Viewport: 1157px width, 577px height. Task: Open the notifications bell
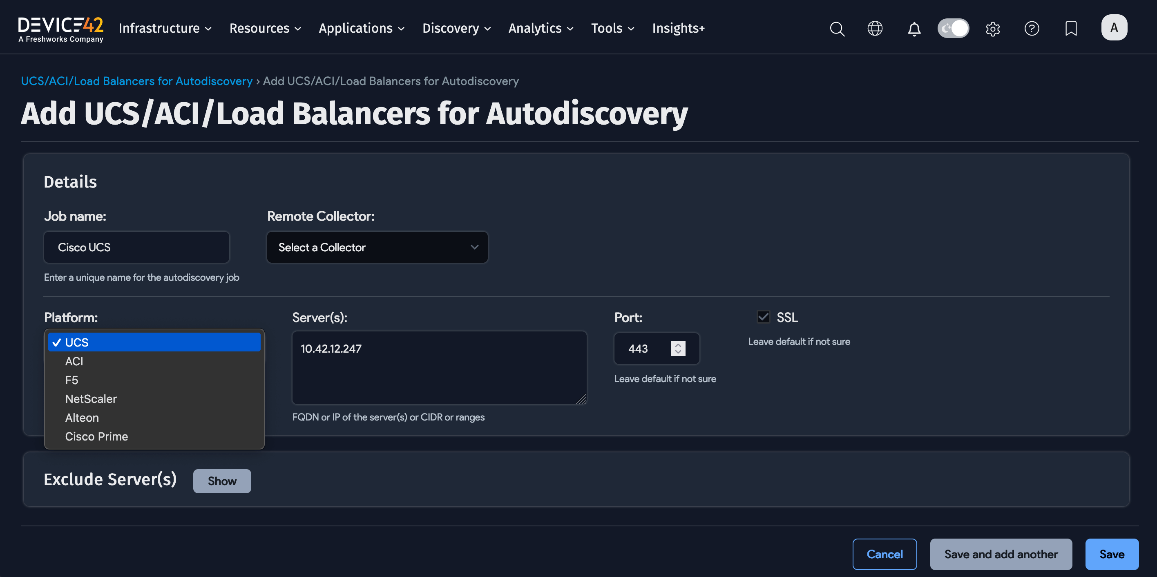pos(914,29)
